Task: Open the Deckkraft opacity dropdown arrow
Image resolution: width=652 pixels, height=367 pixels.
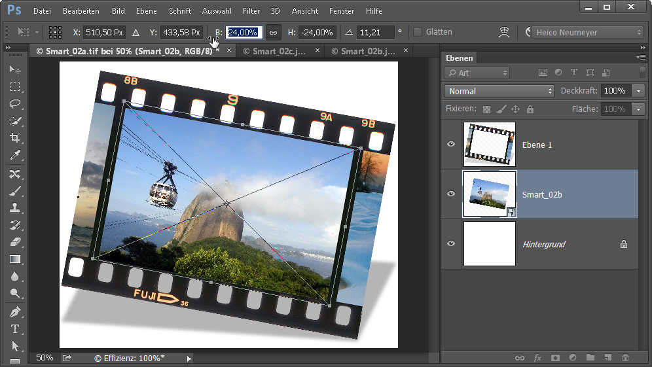Action: 639,91
